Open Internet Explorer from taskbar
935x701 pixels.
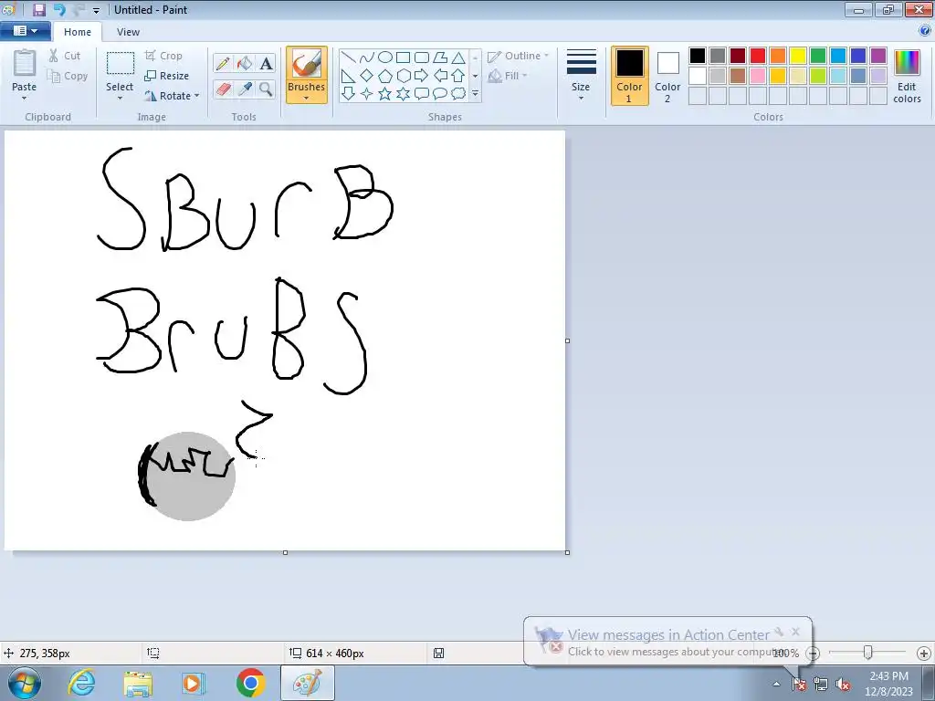pos(80,683)
